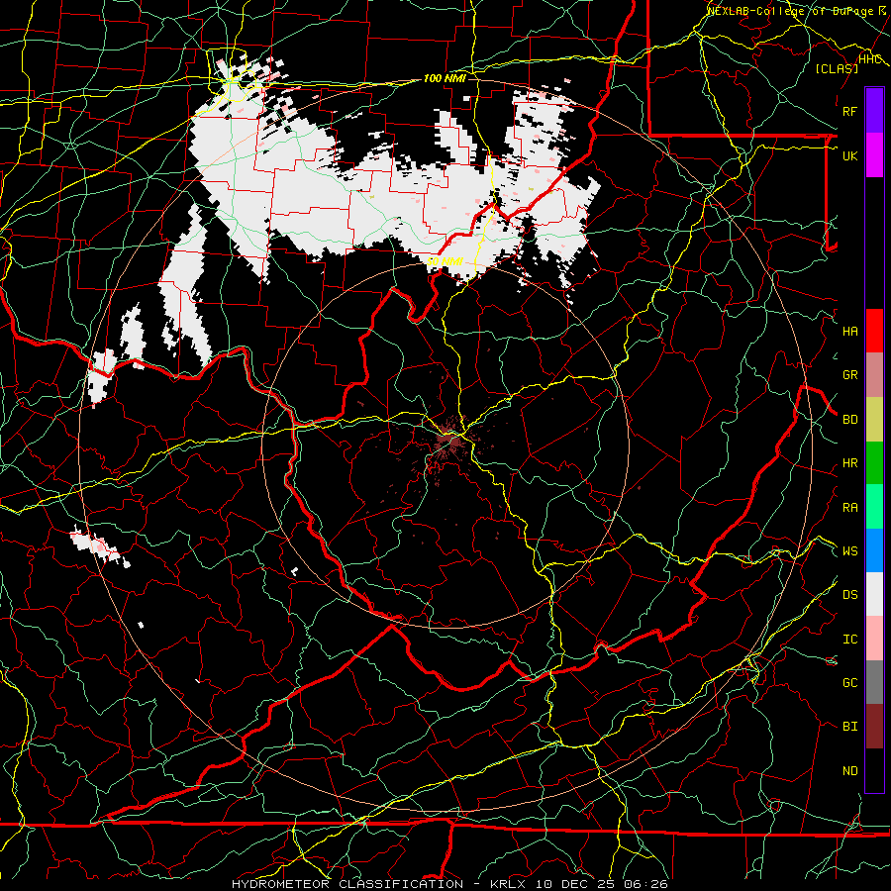Image resolution: width=891 pixels, height=891 pixels.
Task: Click the '[CLAS]' label above the legend
Action: tap(837, 68)
